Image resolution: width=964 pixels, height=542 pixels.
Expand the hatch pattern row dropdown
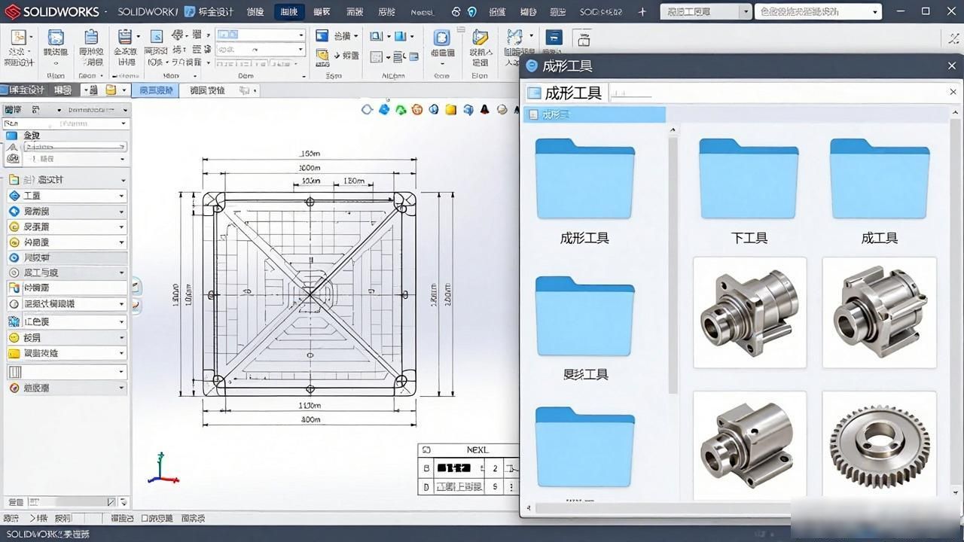click(121, 371)
